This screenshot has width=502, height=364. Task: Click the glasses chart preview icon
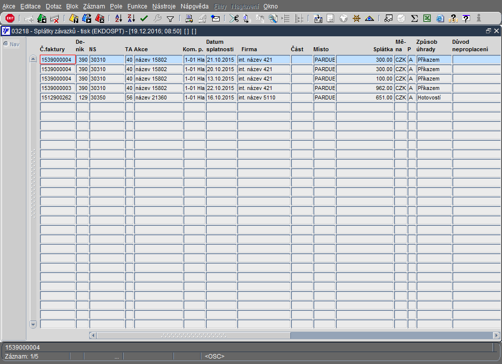[x=388, y=18]
